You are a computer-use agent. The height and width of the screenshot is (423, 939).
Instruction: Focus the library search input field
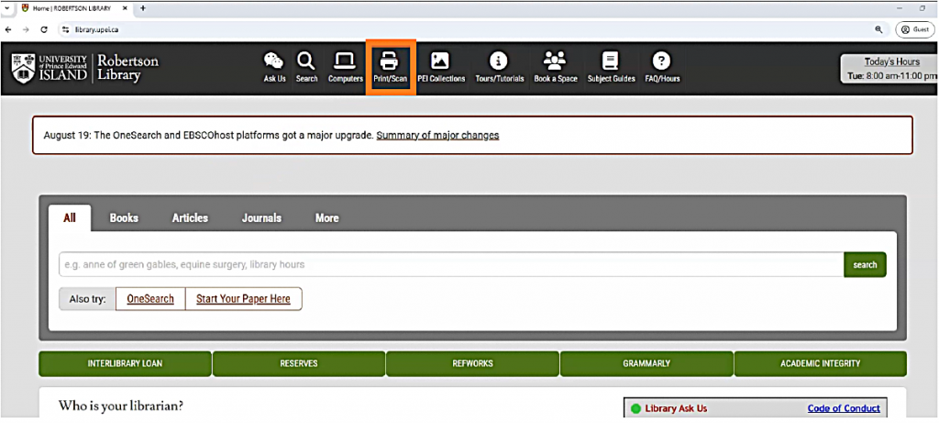[x=449, y=264]
